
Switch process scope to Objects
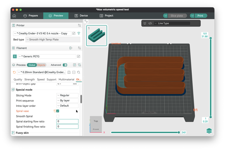(x=41, y=65)
